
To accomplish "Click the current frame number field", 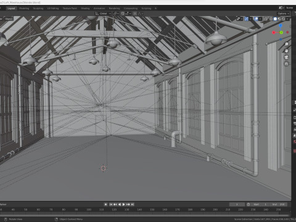I will tap(237, 204).
